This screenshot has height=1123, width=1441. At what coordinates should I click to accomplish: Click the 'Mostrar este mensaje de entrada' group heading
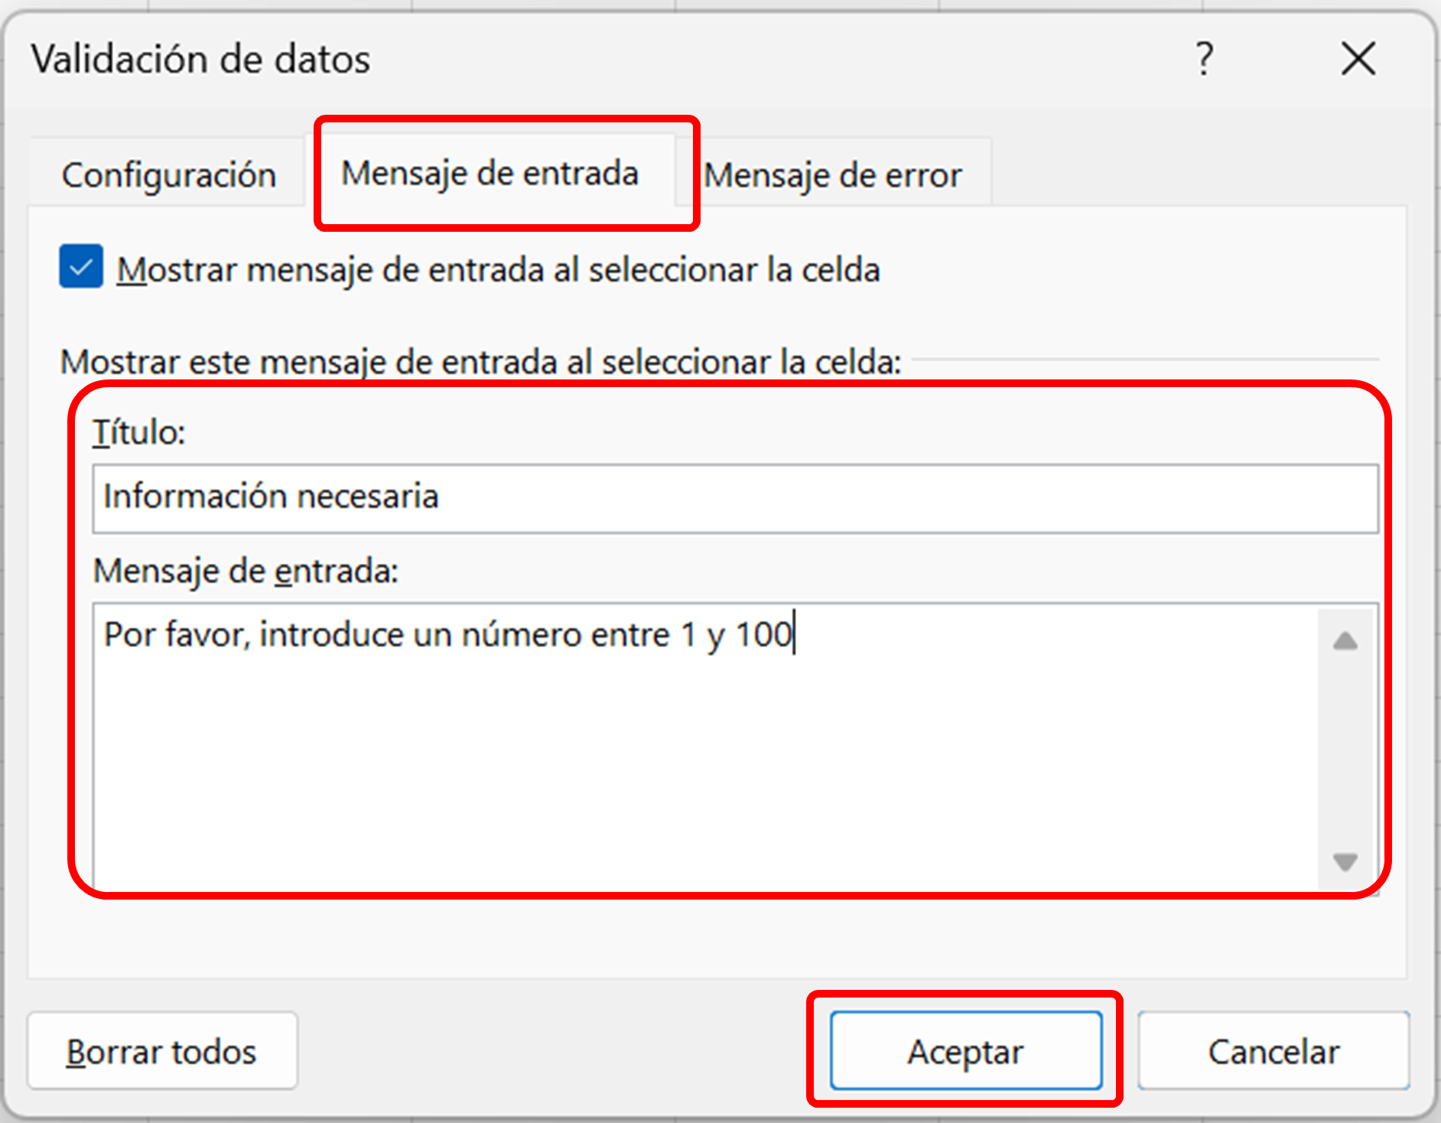click(480, 362)
